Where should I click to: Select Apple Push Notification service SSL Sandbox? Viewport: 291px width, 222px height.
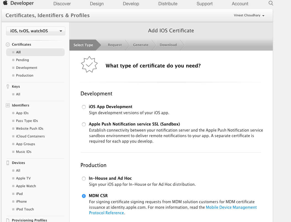tap(84, 124)
